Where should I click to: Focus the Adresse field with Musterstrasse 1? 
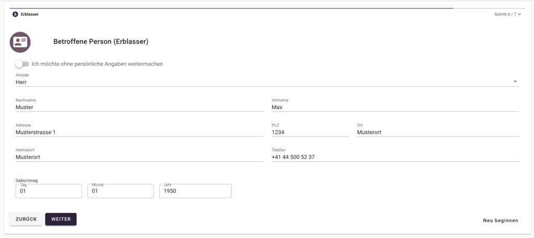(x=139, y=132)
